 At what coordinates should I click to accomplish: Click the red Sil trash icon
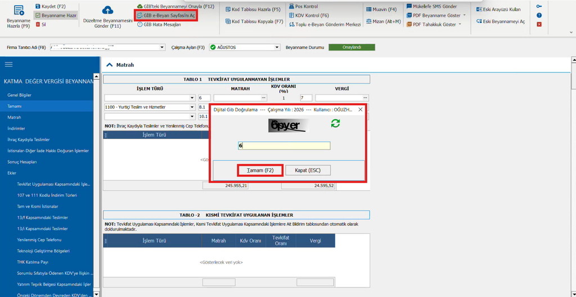(38, 24)
